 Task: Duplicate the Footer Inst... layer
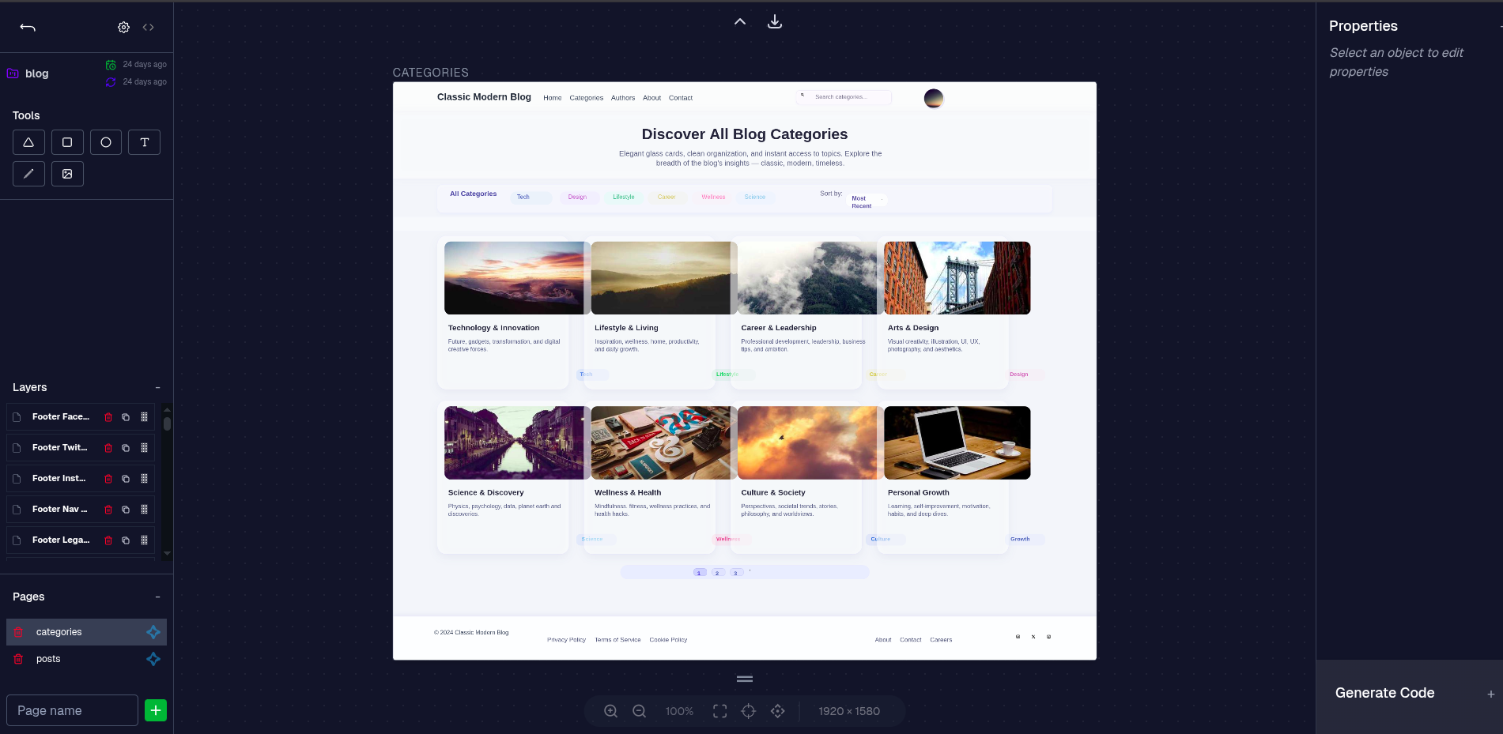[x=126, y=479]
